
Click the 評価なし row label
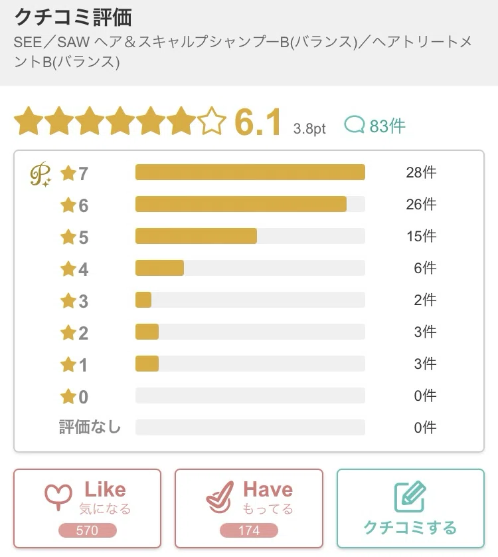[x=90, y=427]
